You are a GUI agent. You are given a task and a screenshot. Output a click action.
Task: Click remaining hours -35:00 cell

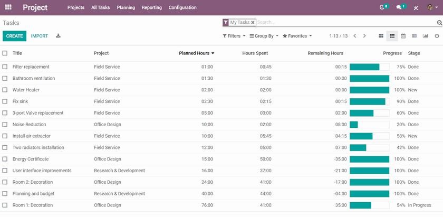[x=340, y=159]
